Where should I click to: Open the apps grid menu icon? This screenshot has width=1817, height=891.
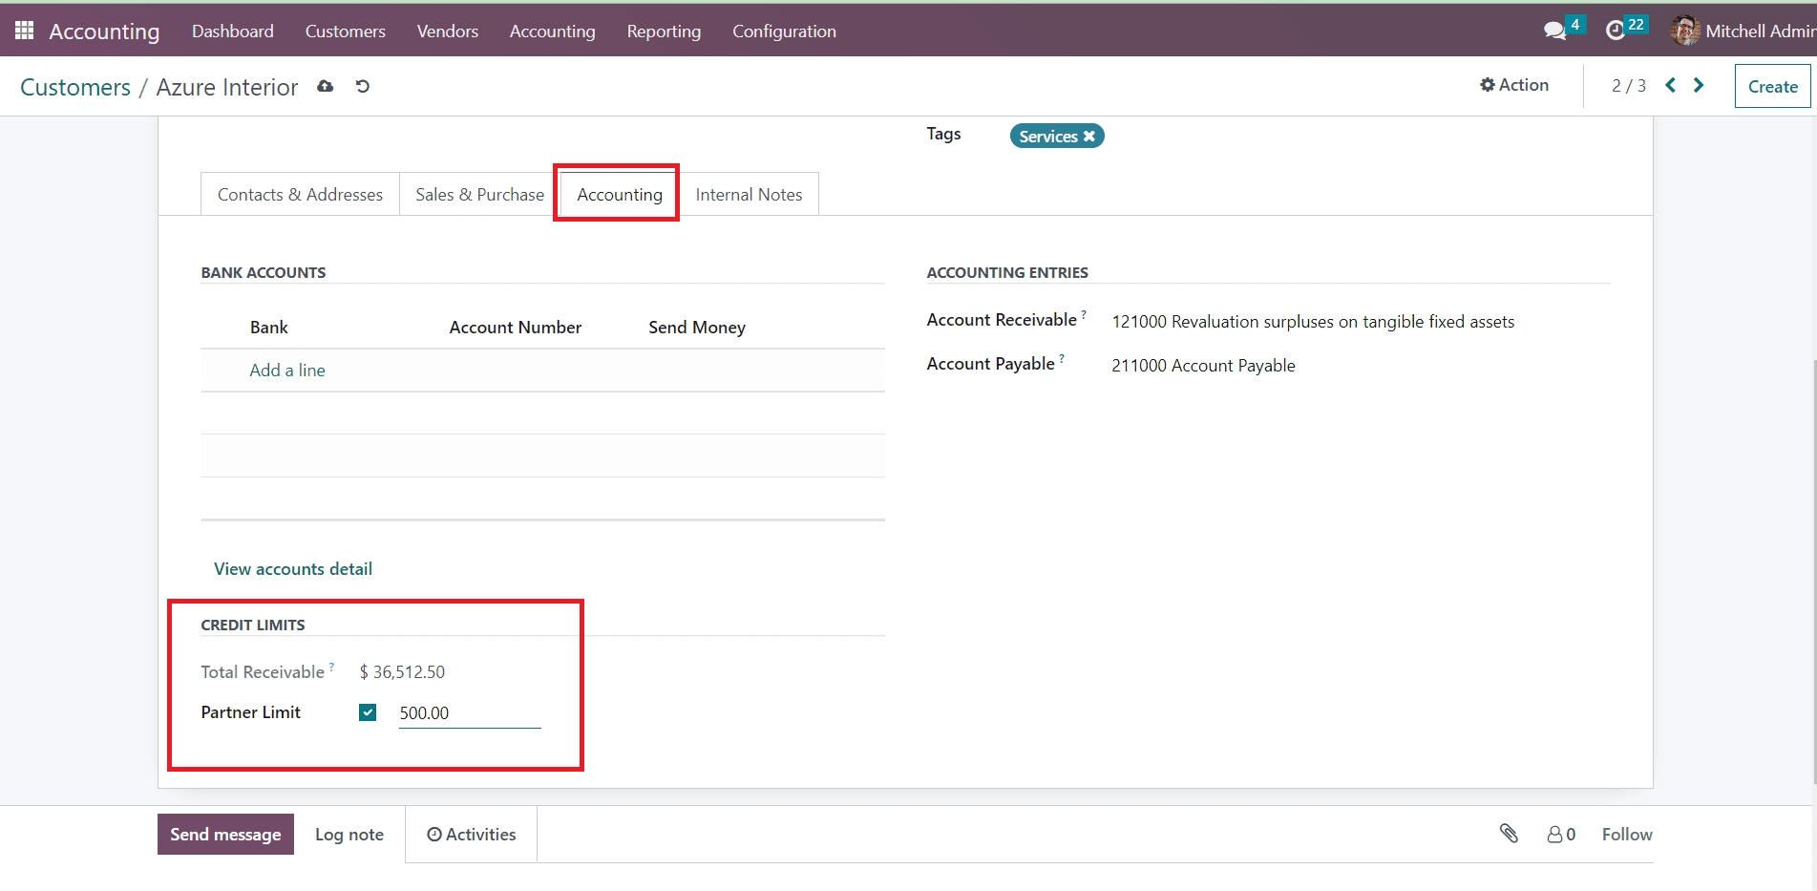click(24, 31)
